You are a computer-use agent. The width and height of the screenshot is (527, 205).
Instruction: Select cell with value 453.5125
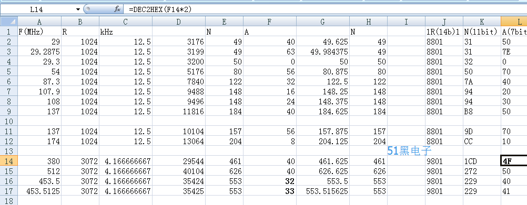(39, 191)
